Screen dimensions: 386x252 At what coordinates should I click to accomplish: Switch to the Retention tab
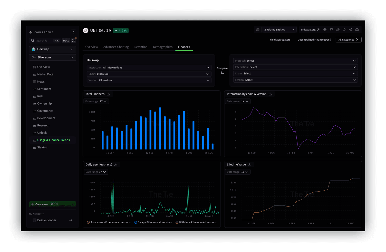[x=141, y=47]
